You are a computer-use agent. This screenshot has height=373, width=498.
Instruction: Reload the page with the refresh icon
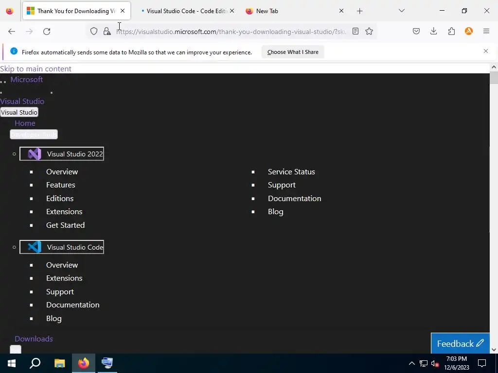tap(47, 31)
